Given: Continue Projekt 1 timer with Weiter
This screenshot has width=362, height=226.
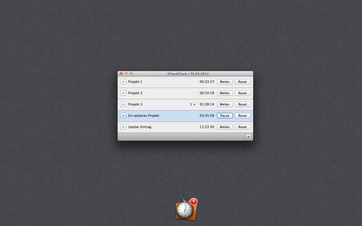Looking at the screenshot, I should point(224,82).
